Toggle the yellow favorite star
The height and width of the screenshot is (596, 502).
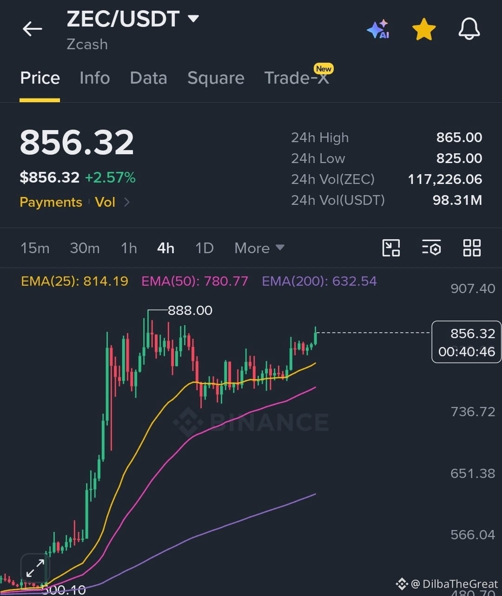coord(424,29)
